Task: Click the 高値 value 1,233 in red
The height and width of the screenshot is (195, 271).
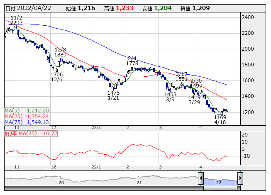Action: (x=125, y=8)
